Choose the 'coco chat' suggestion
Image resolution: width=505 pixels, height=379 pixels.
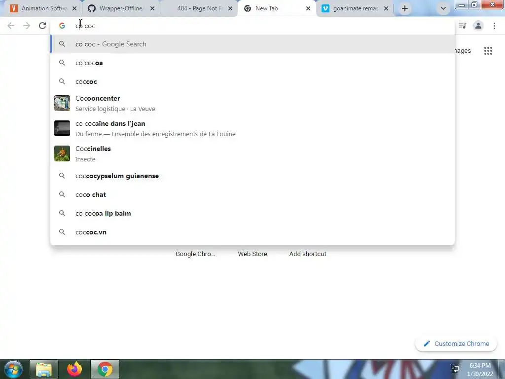tap(253, 194)
